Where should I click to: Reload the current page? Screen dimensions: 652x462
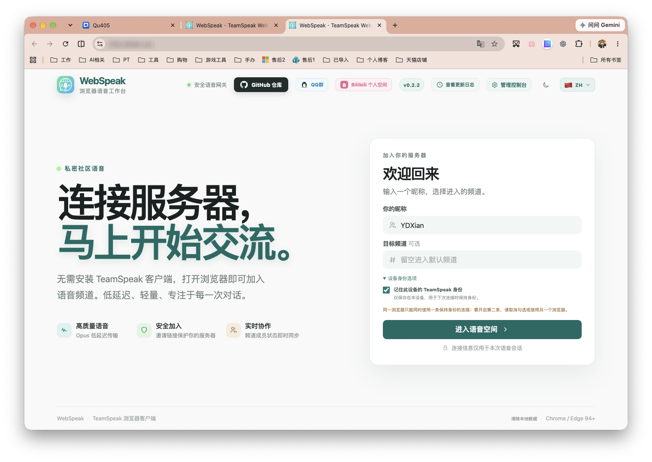click(x=66, y=44)
